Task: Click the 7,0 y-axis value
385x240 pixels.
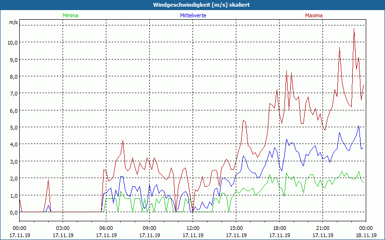Action: [14, 94]
